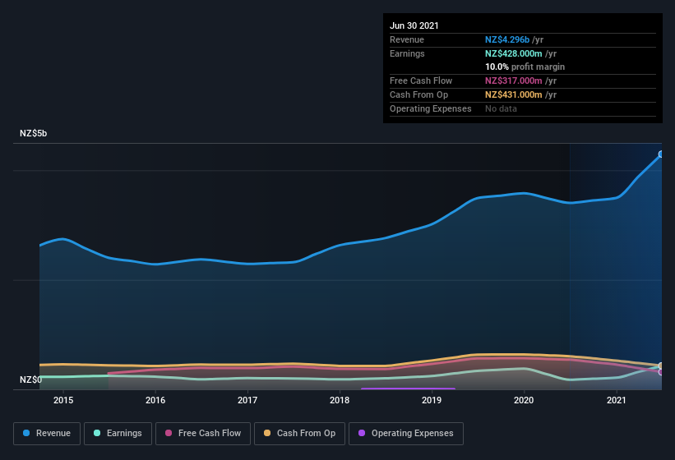Click the 2015 x-axis label
The height and width of the screenshot is (460, 675).
coord(63,400)
